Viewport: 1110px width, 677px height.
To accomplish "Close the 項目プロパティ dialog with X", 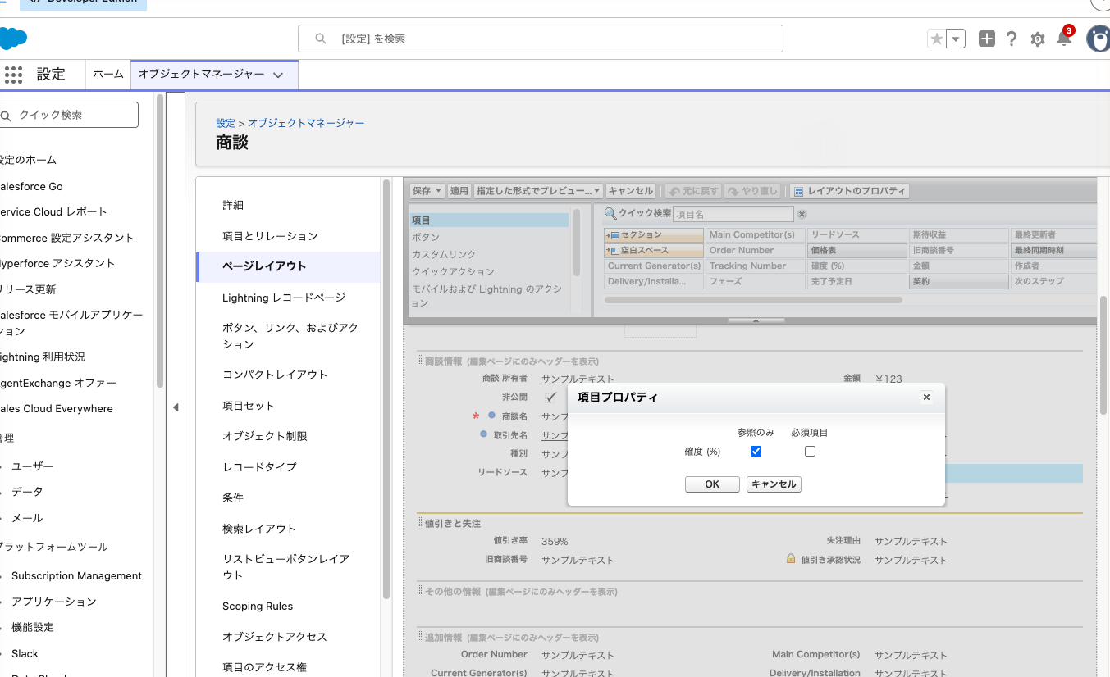I will pos(926,397).
